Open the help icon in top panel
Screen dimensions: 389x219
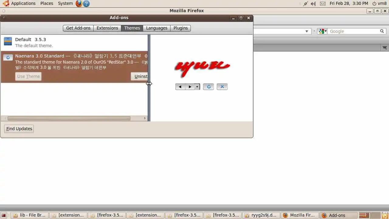(x=86, y=3)
